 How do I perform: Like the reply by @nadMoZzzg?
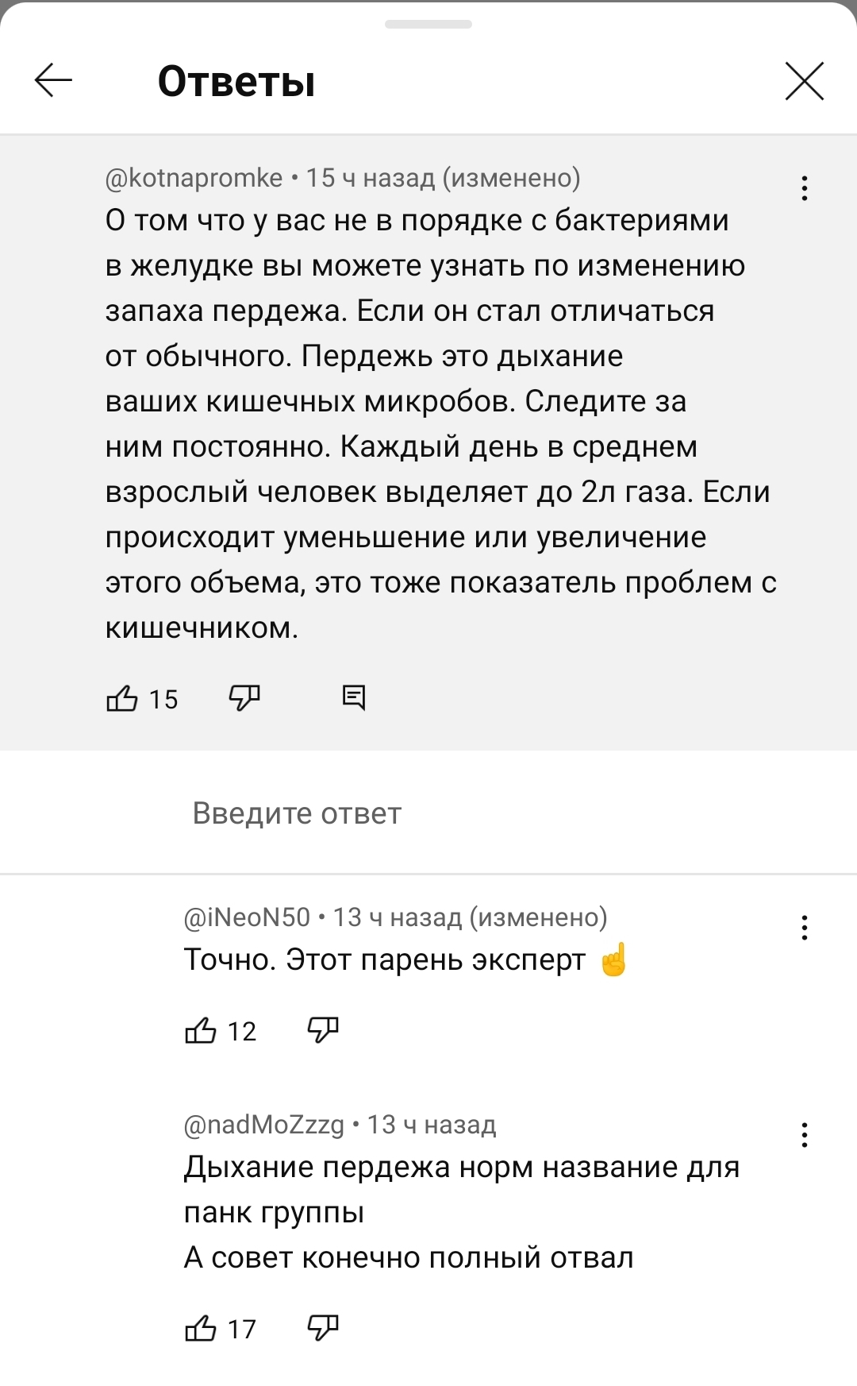pos(201,1328)
